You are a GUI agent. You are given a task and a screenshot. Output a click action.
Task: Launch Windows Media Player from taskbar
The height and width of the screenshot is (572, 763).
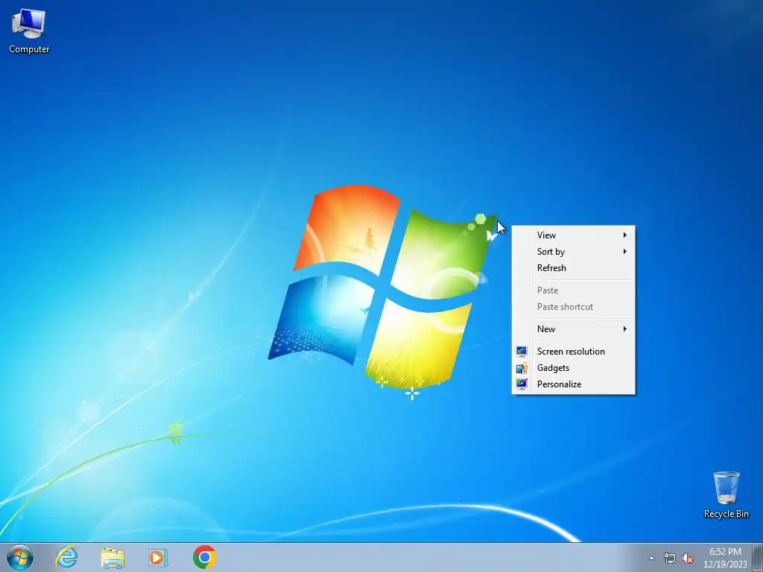158,557
